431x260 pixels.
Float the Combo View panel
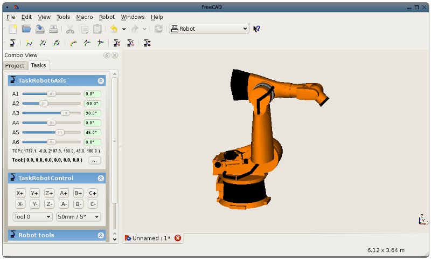[x=107, y=55]
